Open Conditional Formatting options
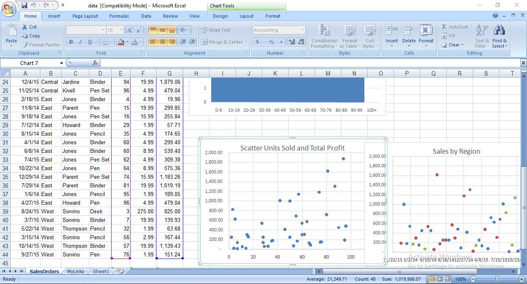 pos(324,36)
